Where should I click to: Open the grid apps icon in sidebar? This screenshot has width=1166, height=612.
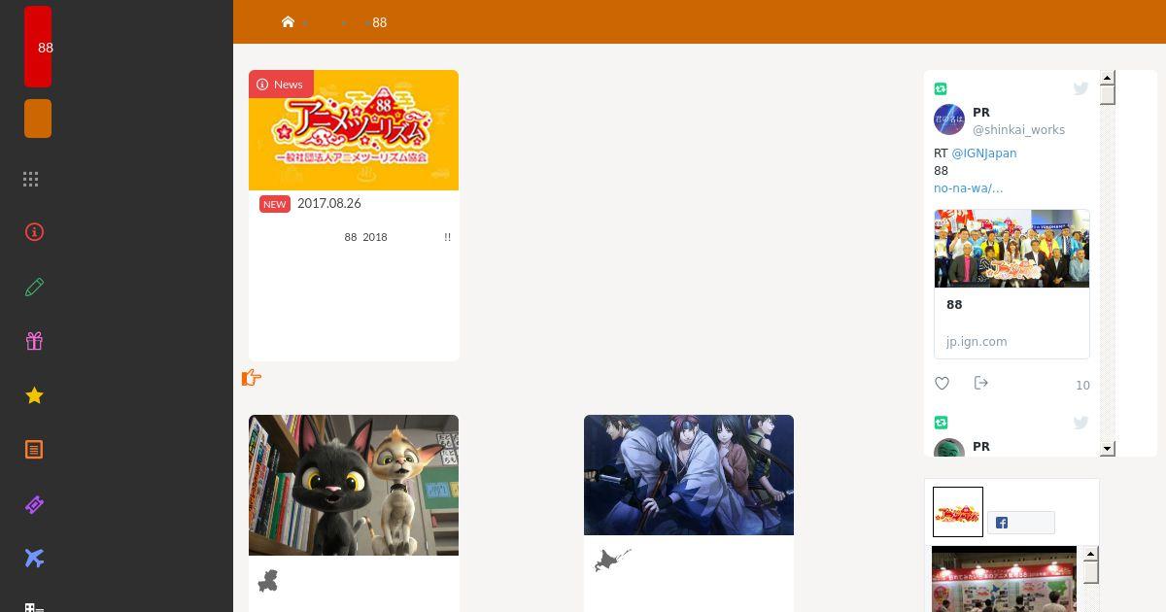point(31,179)
